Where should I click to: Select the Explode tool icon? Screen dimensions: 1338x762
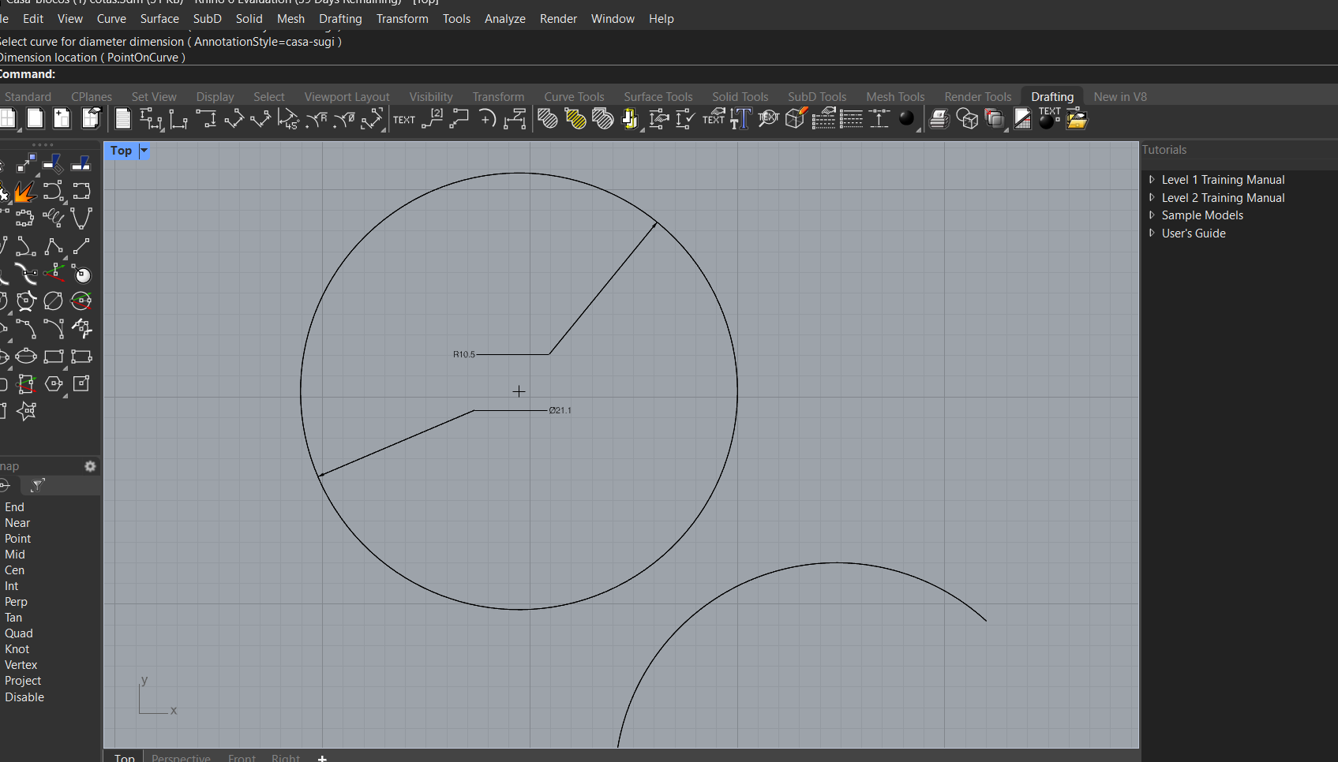[25, 192]
